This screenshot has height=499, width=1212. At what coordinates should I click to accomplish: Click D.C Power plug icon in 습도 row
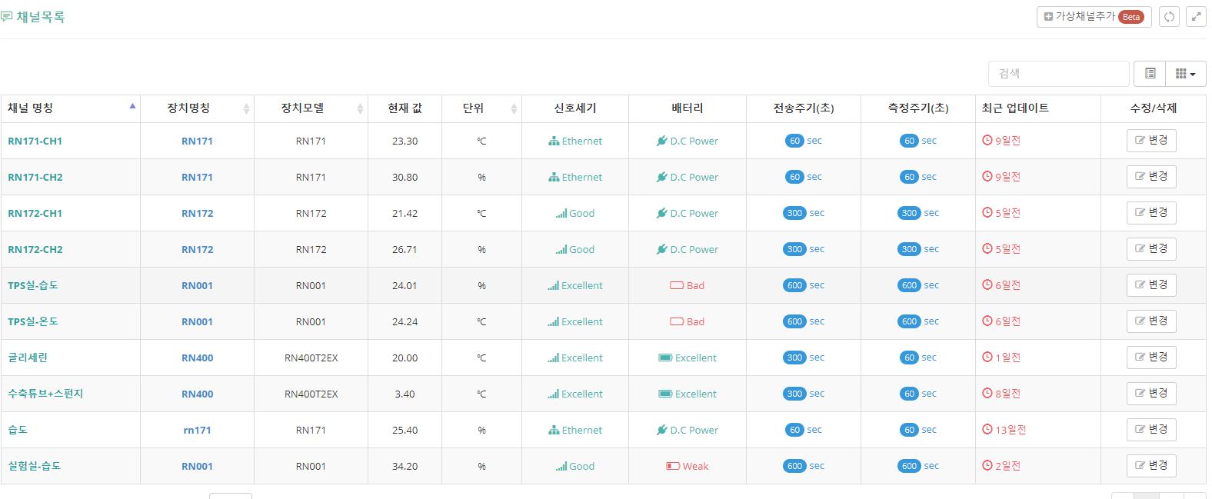[661, 430]
